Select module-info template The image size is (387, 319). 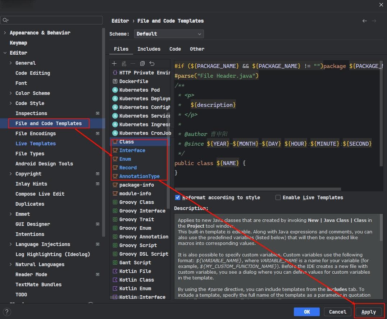135,194
